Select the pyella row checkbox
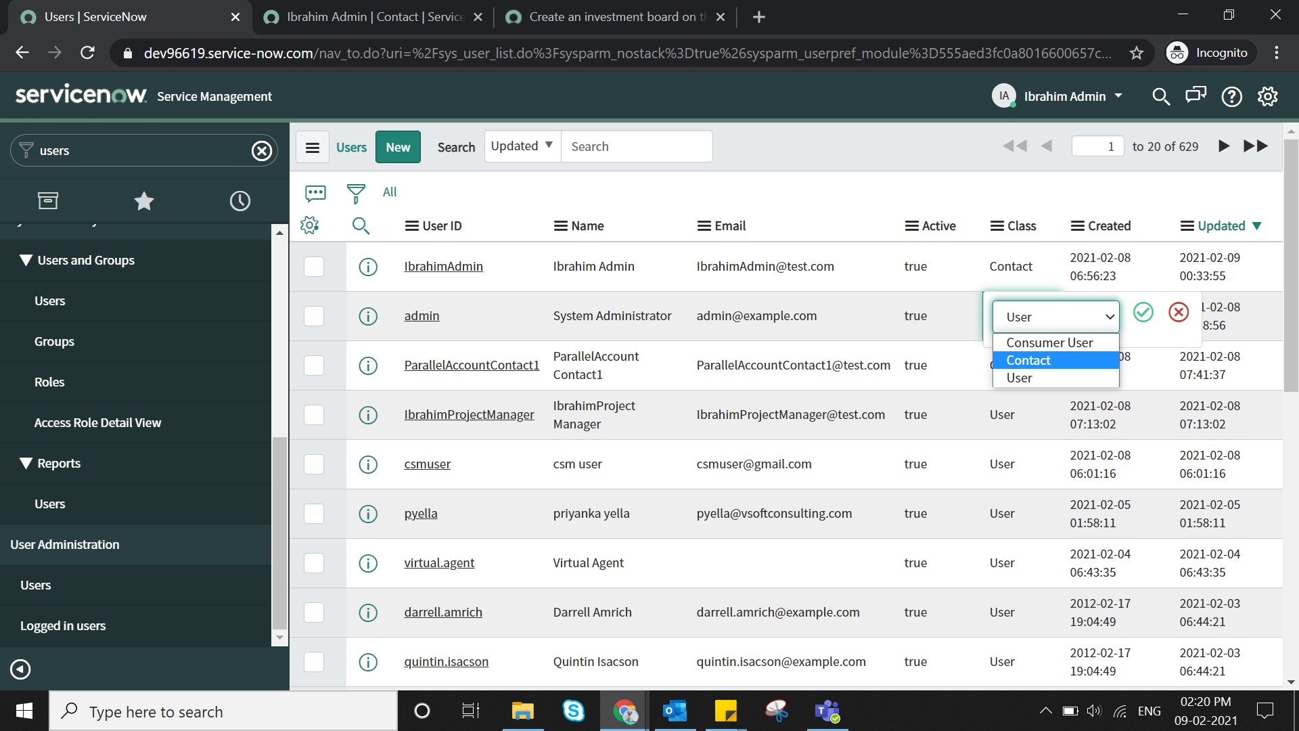 (313, 514)
